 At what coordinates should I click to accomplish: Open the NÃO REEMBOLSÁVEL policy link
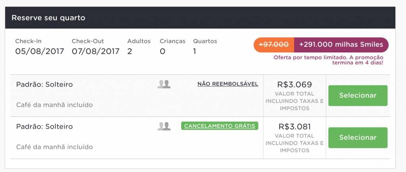(x=228, y=84)
